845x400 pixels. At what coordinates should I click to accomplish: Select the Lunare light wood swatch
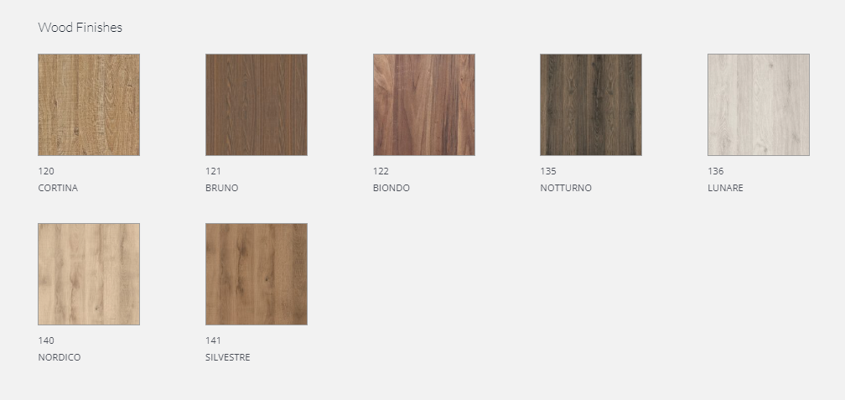[759, 105]
